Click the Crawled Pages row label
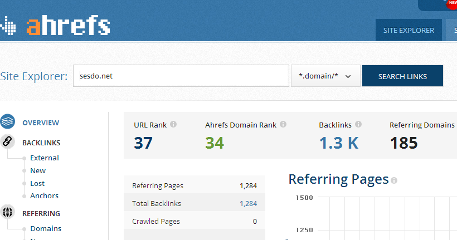The width and height of the screenshot is (457, 240). tap(156, 222)
